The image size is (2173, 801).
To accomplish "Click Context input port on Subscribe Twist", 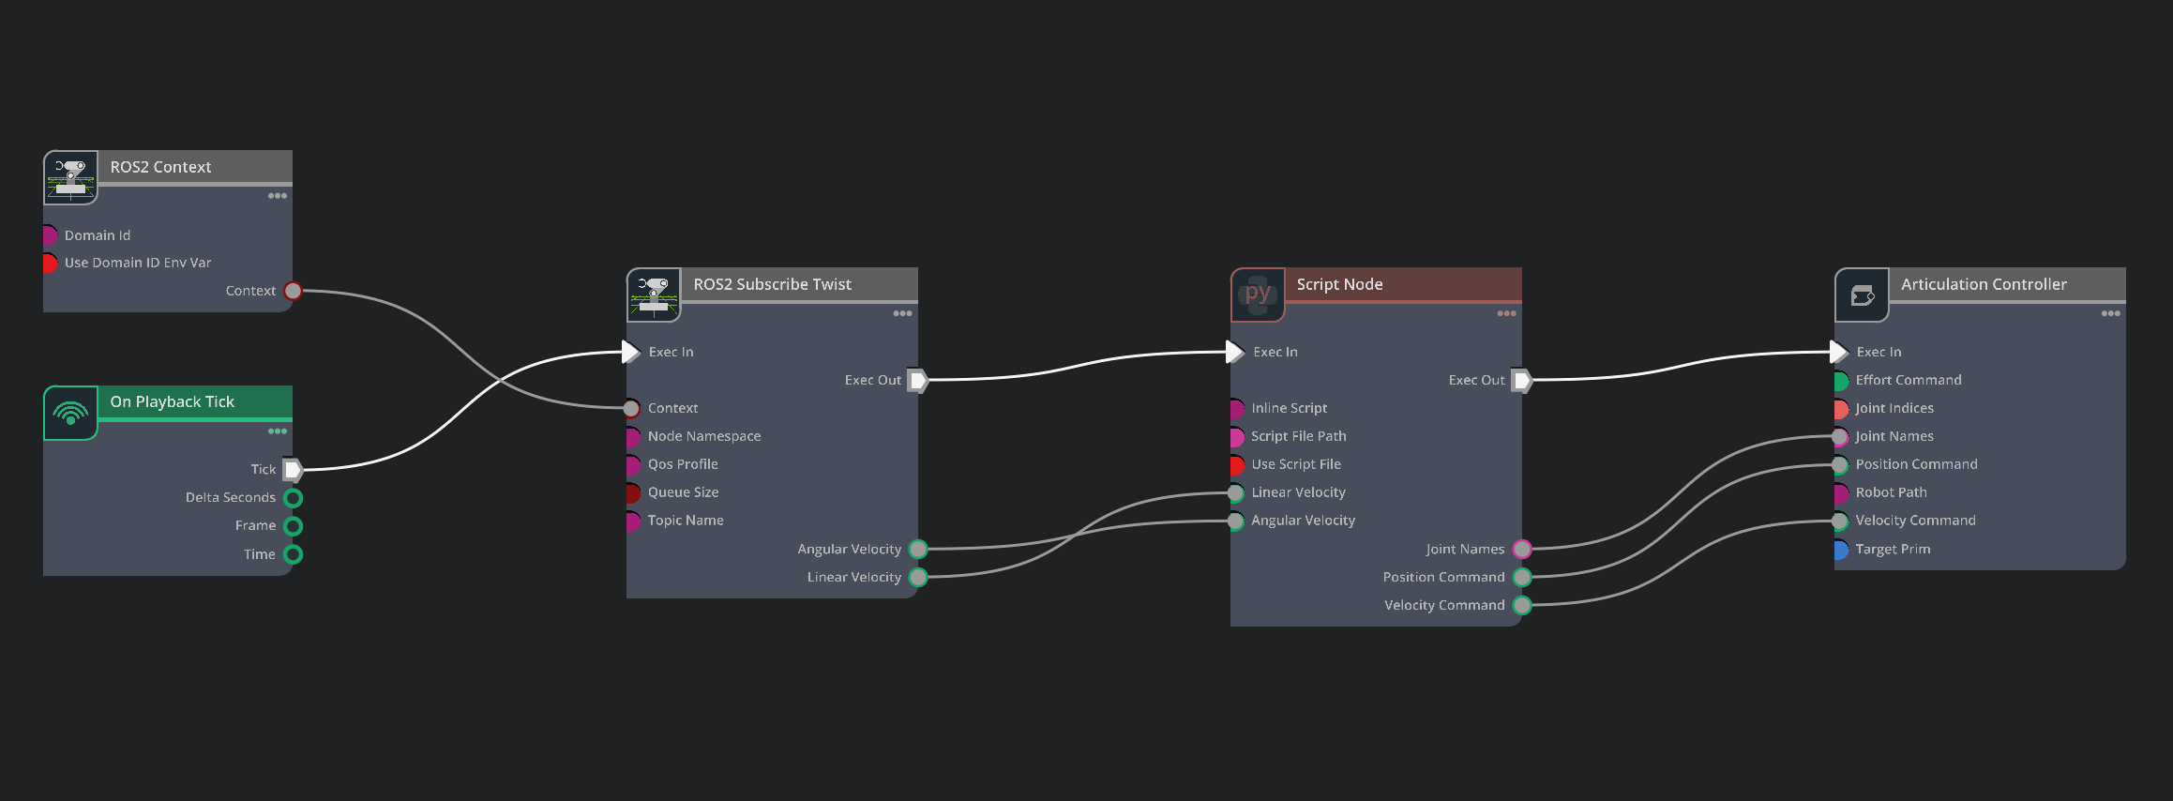I will point(631,408).
